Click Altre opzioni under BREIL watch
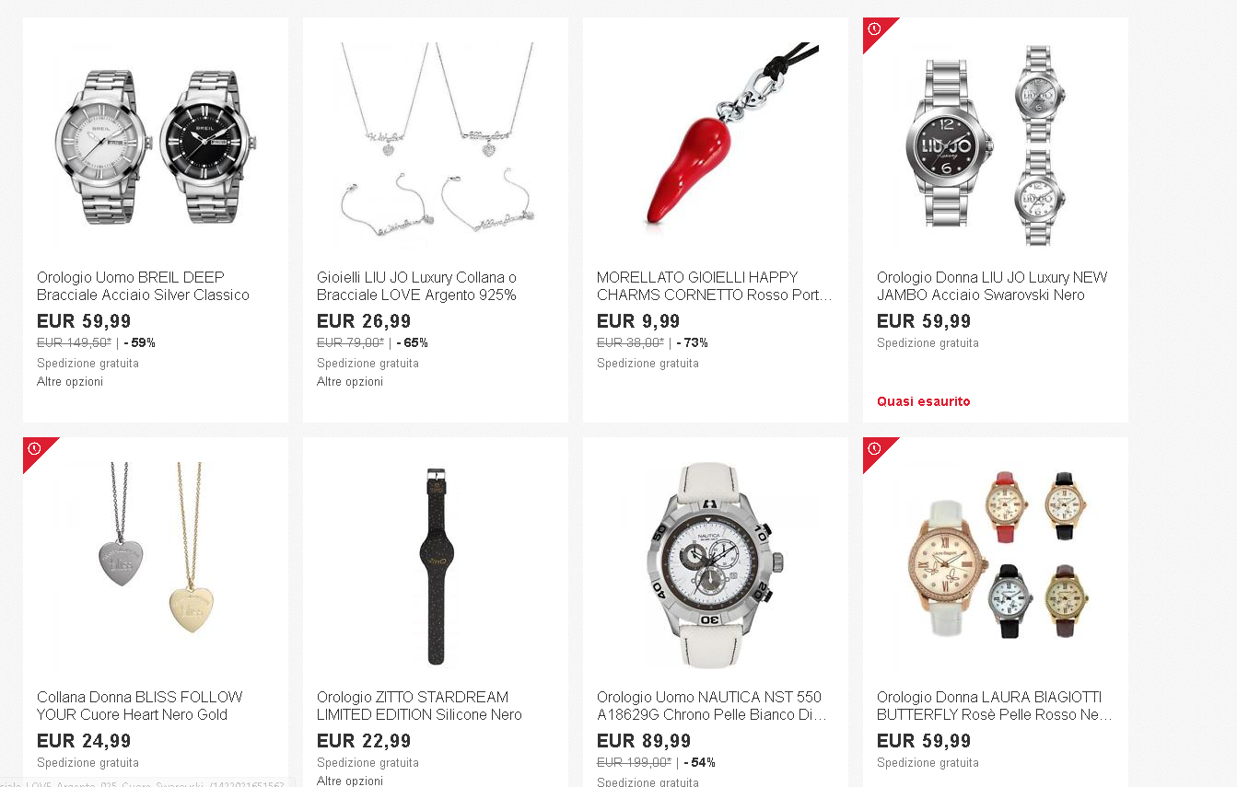The width and height of the screenshot is (1237, 787). pos(70,382)
